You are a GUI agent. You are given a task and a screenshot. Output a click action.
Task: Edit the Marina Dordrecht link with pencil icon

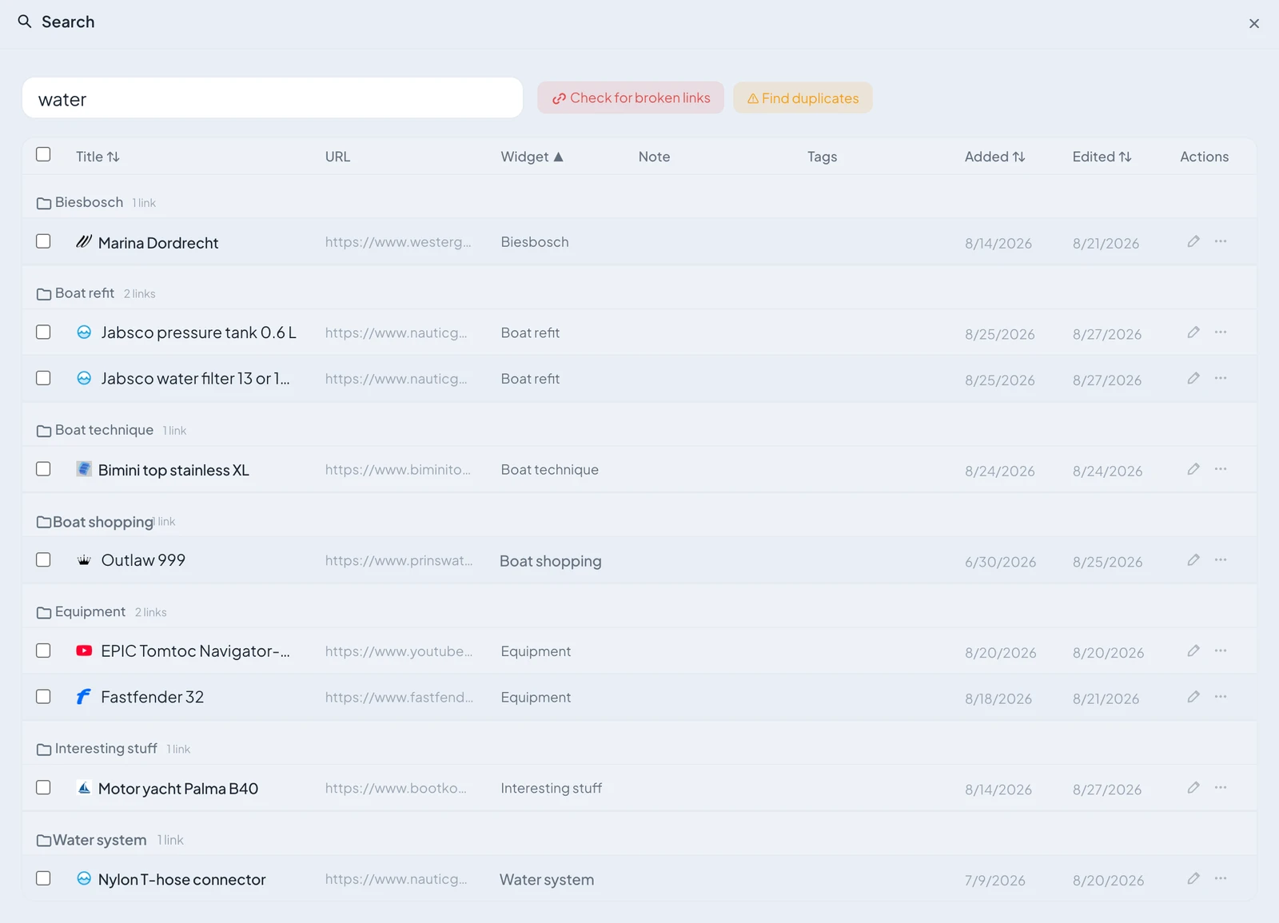(x=1193, y=241)
